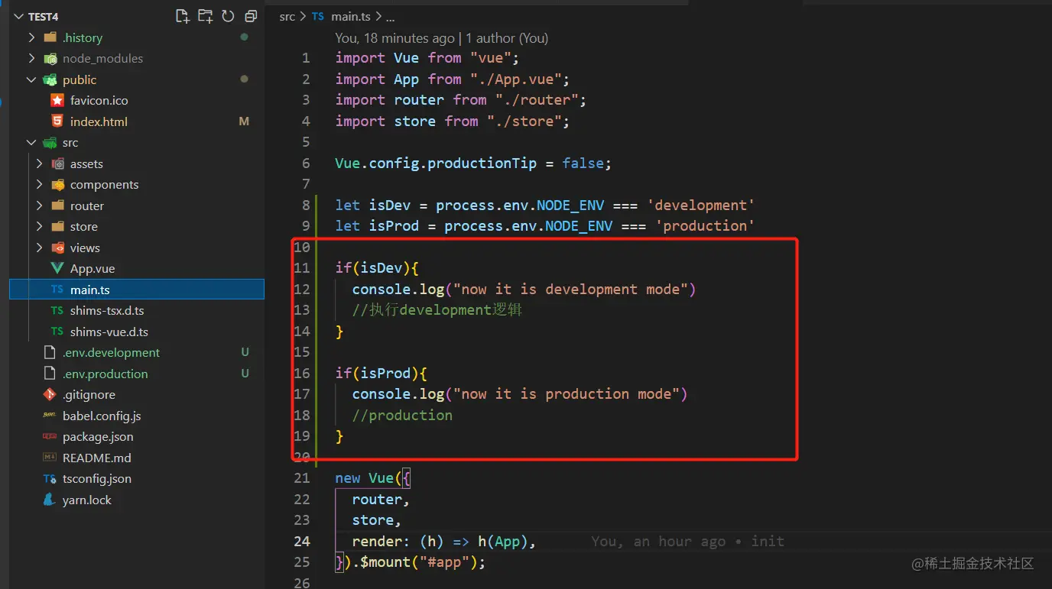Open the breadcrumb ellipsis symbol picker
Image resolution: width=1052 pixels, height=589 pixels.
tap(390, 16)
